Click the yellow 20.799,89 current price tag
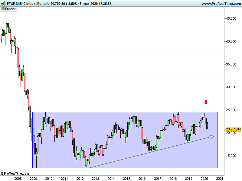Viewport: 242px width, 181px height. (233, 129)
